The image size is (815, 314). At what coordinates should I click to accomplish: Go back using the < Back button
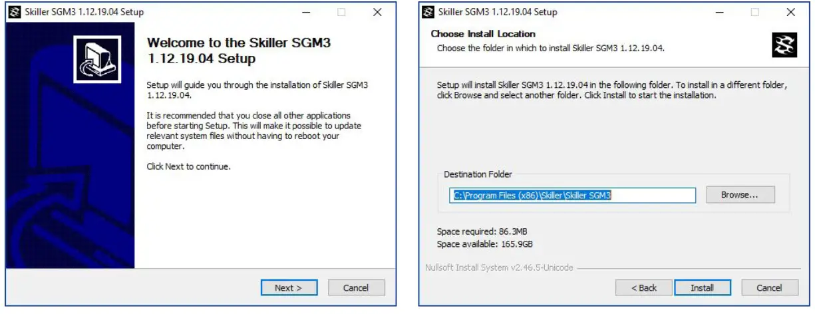pos(644,287)
